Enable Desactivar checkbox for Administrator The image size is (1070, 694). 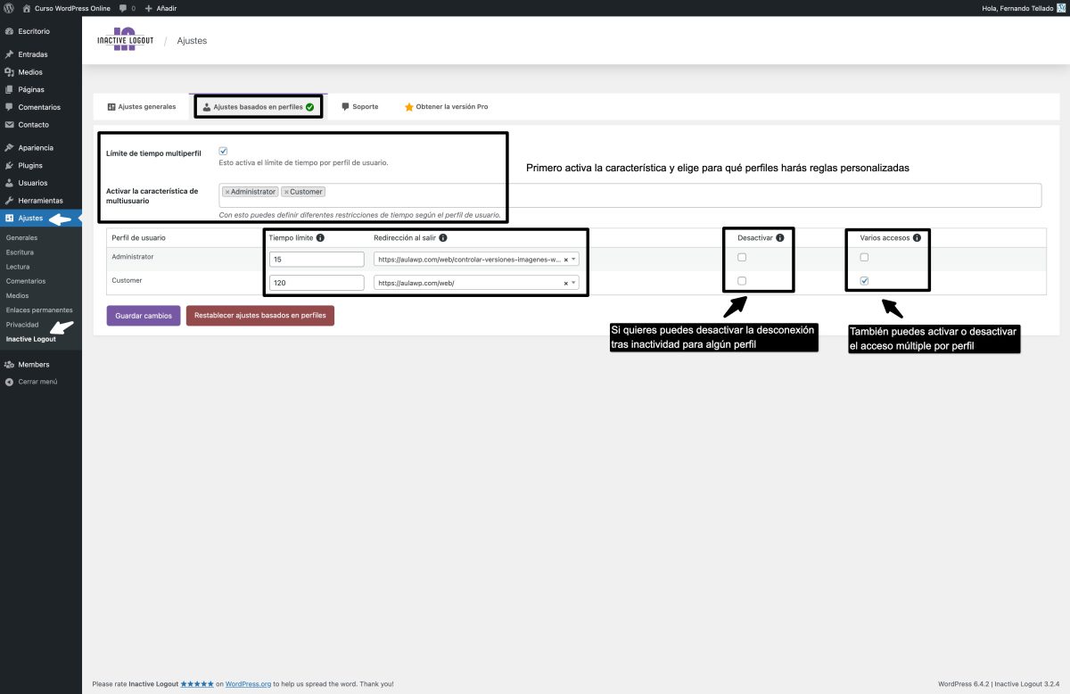coord(742,258)
